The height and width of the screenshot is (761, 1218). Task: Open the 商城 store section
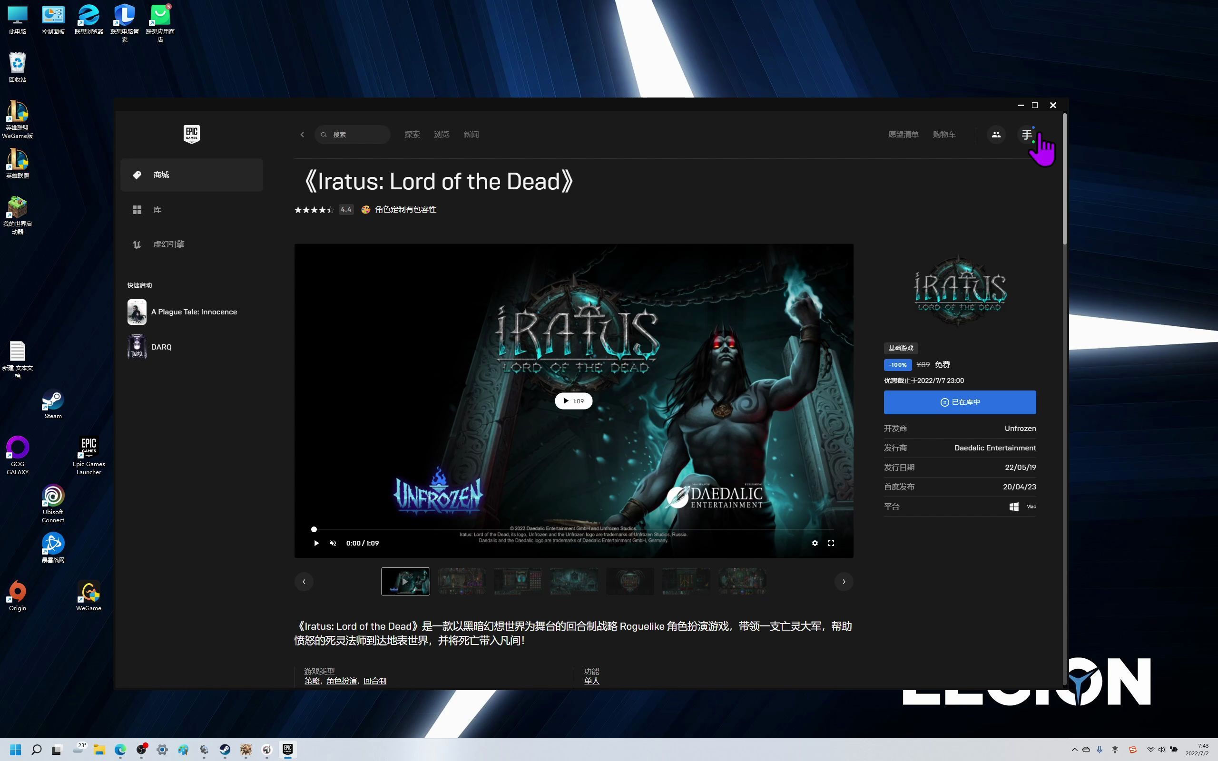click(191, 175)
